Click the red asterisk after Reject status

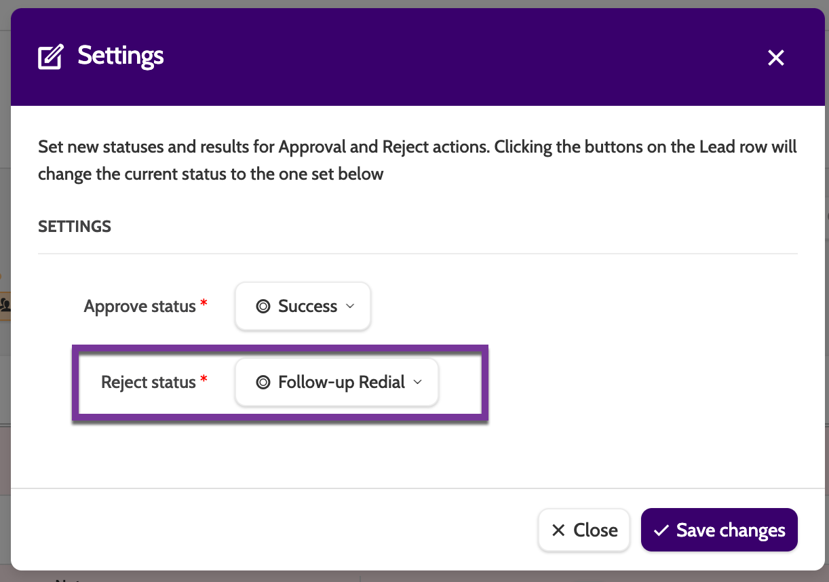coord(204,381)
